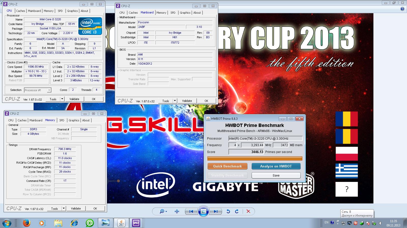Open zoom dropdown arrow beside magnifier
This screenshot has width=407, height=228.
pos(166,212)
